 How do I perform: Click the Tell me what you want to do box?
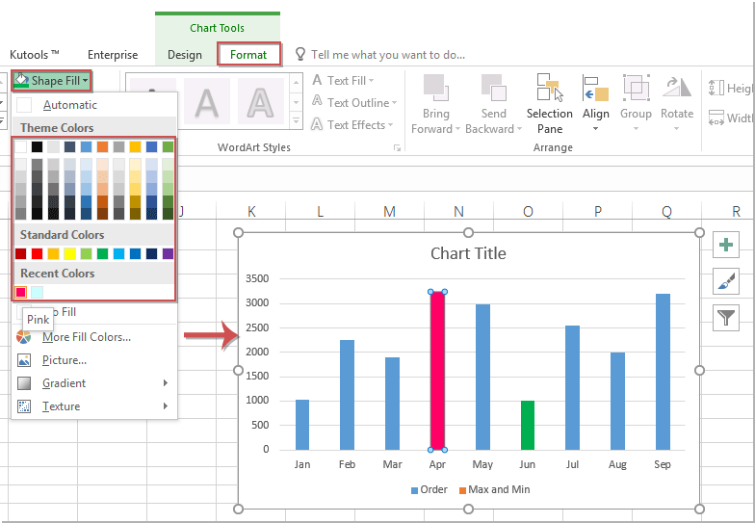pyautogui.click(x=387, y=55)
